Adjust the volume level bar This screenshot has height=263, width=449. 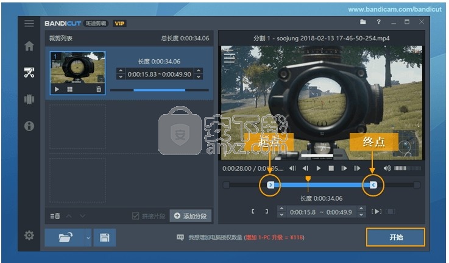(408, 168)
